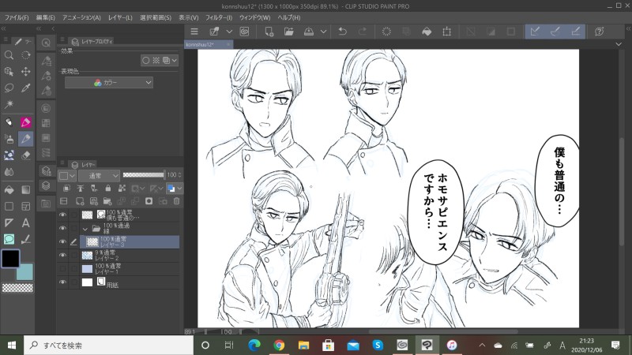This screenshot has height=355, width=632.
Task: Click black main color swatch
Action: pyautogui.click(x=10, y=259)
